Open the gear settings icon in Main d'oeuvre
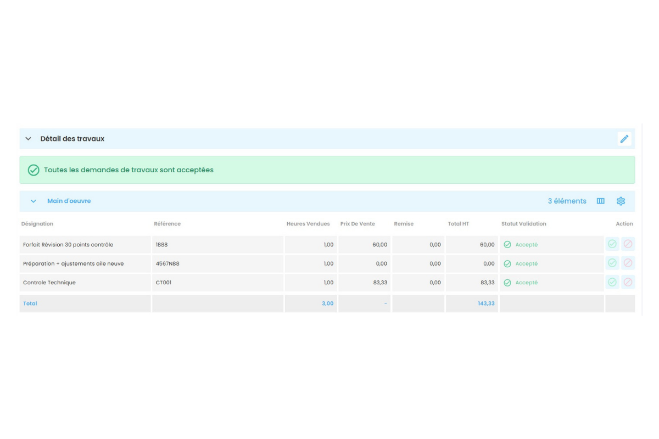This screenshot has width=659, height=439. point(621,201)
